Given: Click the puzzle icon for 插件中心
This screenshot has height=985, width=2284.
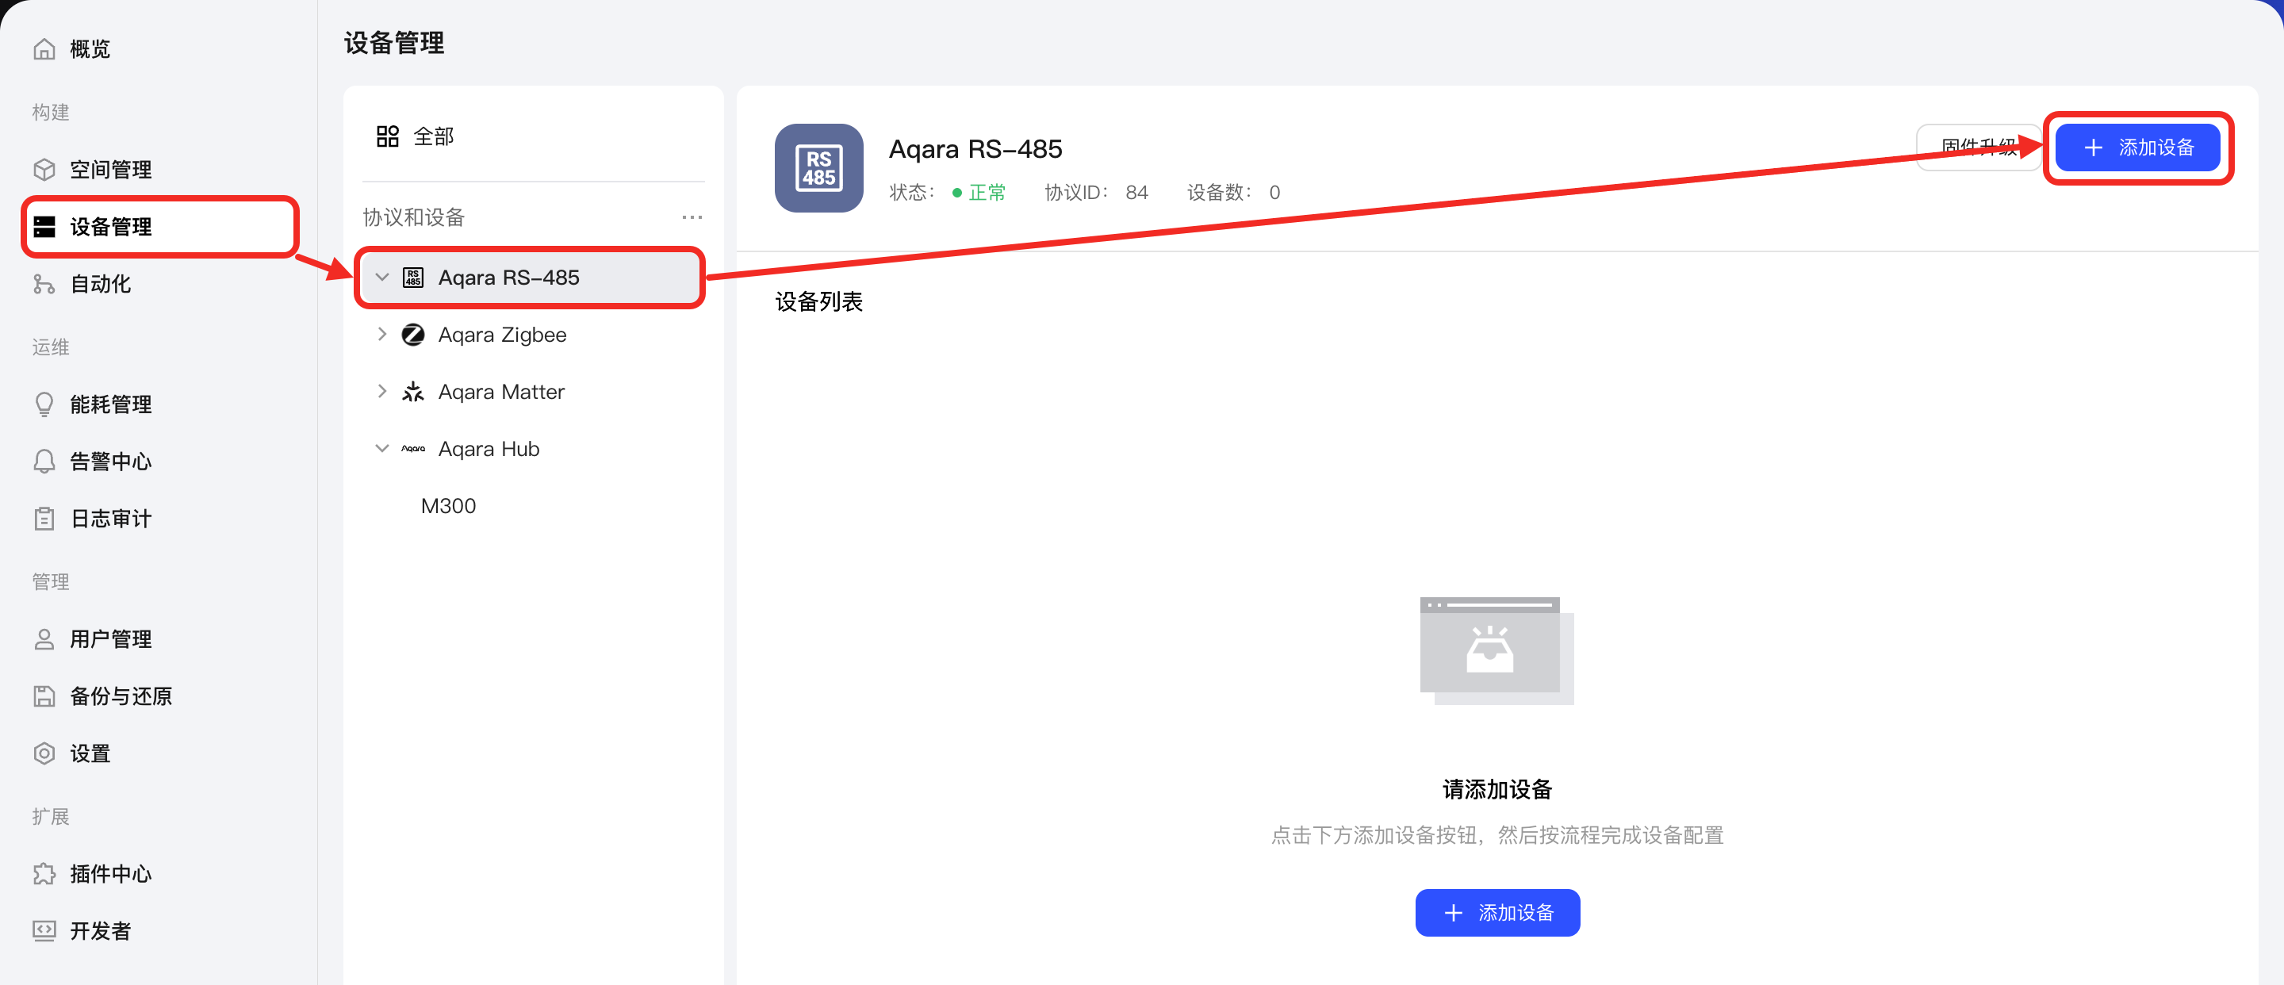Looking at the screenshot, I should [x=44, y=873].
